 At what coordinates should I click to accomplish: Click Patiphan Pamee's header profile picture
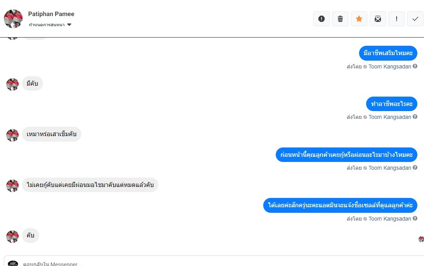(x=13, y=19)
